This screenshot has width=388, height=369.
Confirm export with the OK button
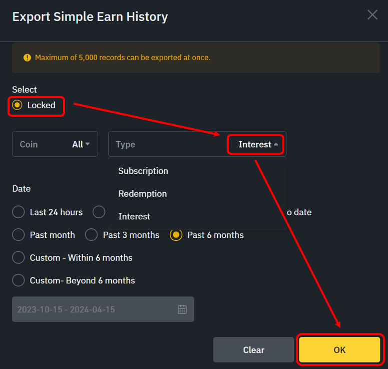[340, 350]
